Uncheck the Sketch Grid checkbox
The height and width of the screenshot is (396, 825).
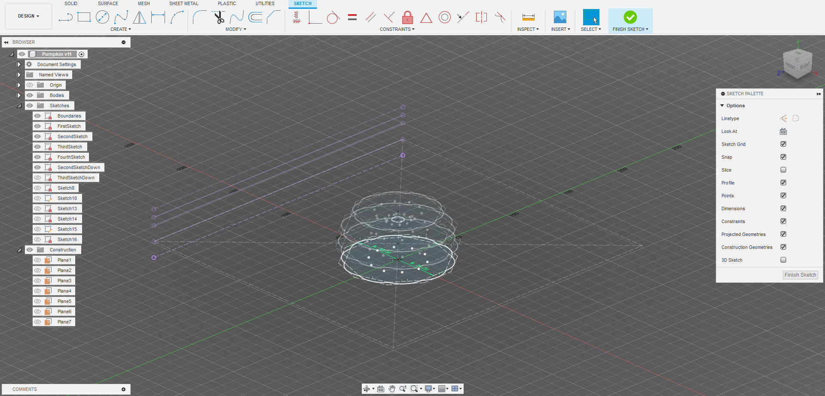point(783,144)
